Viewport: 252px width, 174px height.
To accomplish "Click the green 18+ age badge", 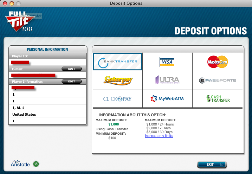I will 36,164.
